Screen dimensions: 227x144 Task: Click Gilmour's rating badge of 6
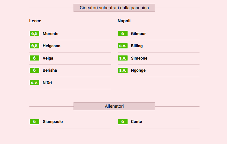click(122, 33)
